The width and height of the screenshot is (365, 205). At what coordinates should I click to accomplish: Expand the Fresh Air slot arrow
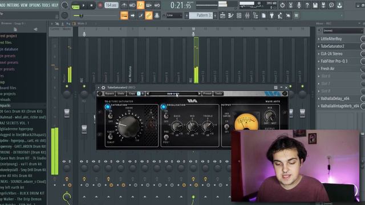[x=318, y=68]
